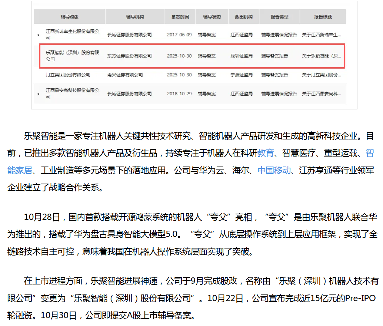Click the date 2018-10-29
This screenshot has width=383, height=326.
179,94
